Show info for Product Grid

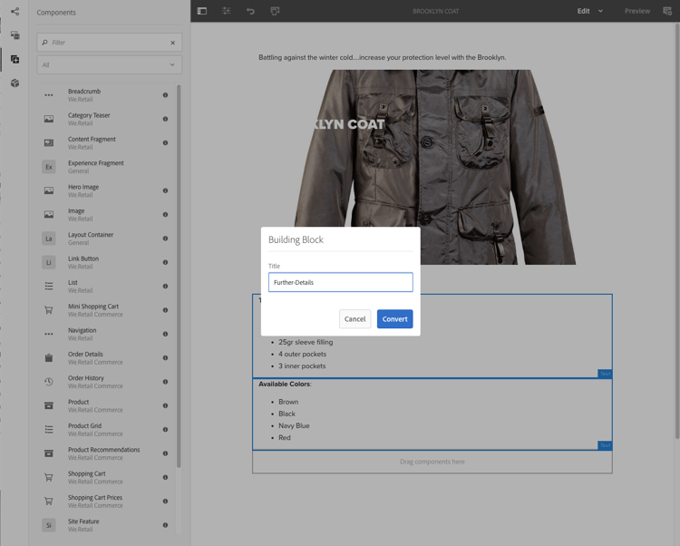(165, 429)
